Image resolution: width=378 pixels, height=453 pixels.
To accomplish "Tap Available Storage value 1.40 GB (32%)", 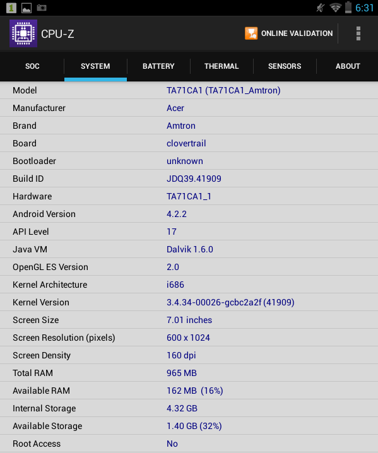I will [194, 426].
